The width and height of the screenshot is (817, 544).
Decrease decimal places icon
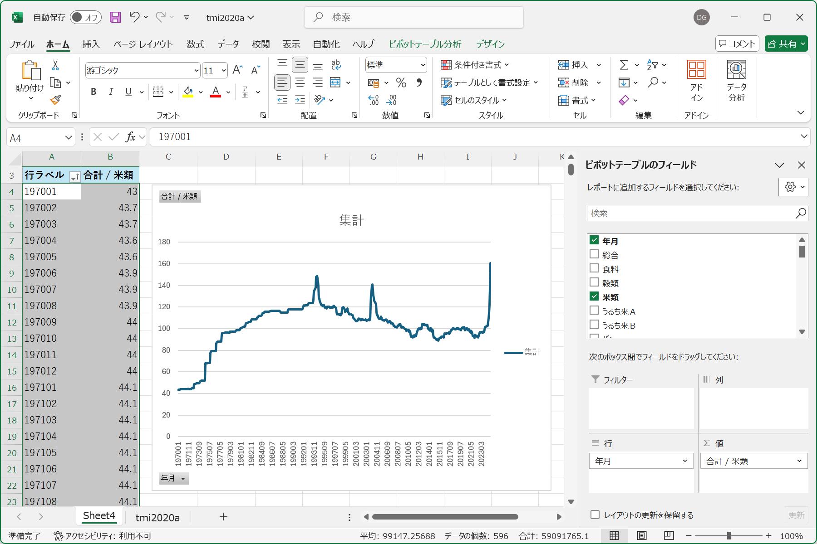pos(391,100)
